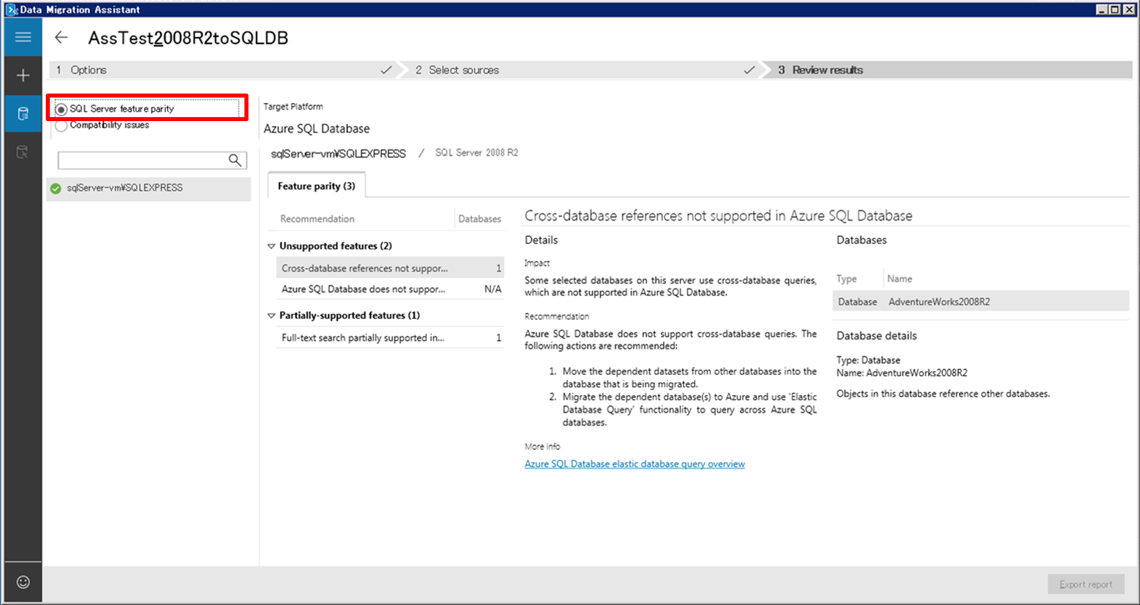Click the SQL Server 2008 R2 version label
This screenshot has height=605, width=1140.
477,153
